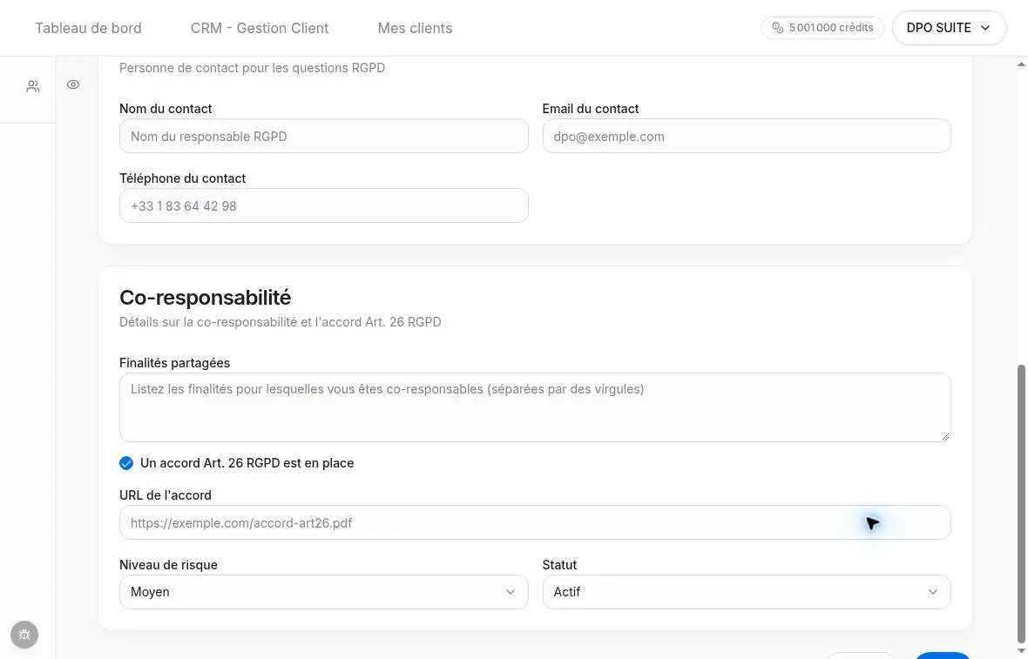The width and height of the screenshot is (1028, 659).
Task: Click the Co-responsabilité heading
Action: click(x=206, y=298)
